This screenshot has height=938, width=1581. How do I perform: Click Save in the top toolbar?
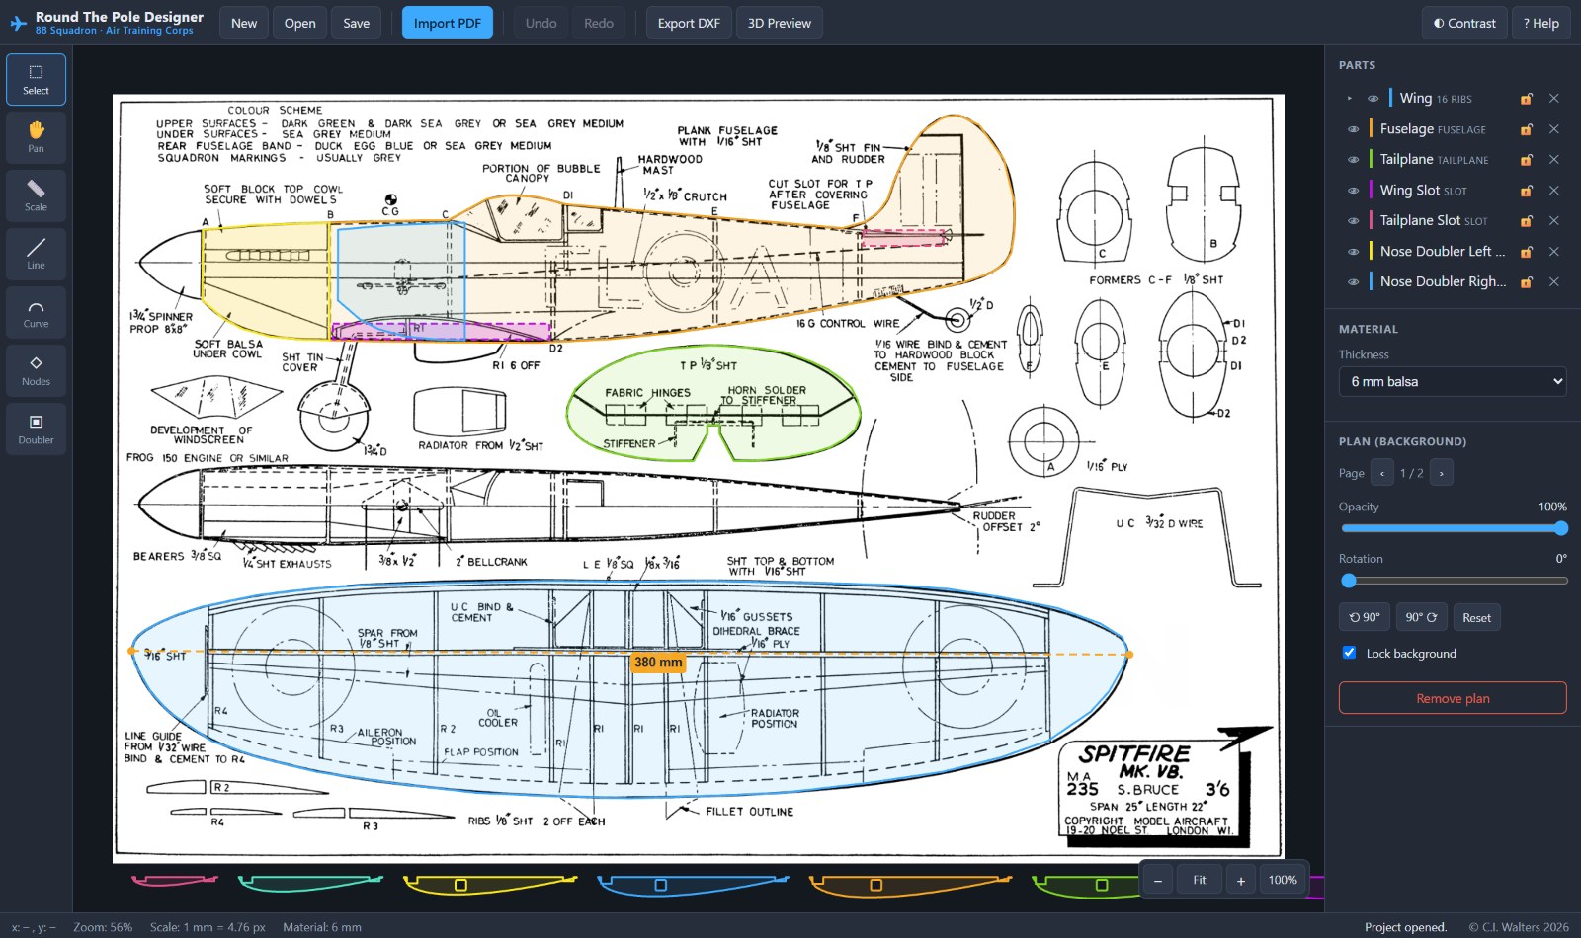click(x=357, y=23)
